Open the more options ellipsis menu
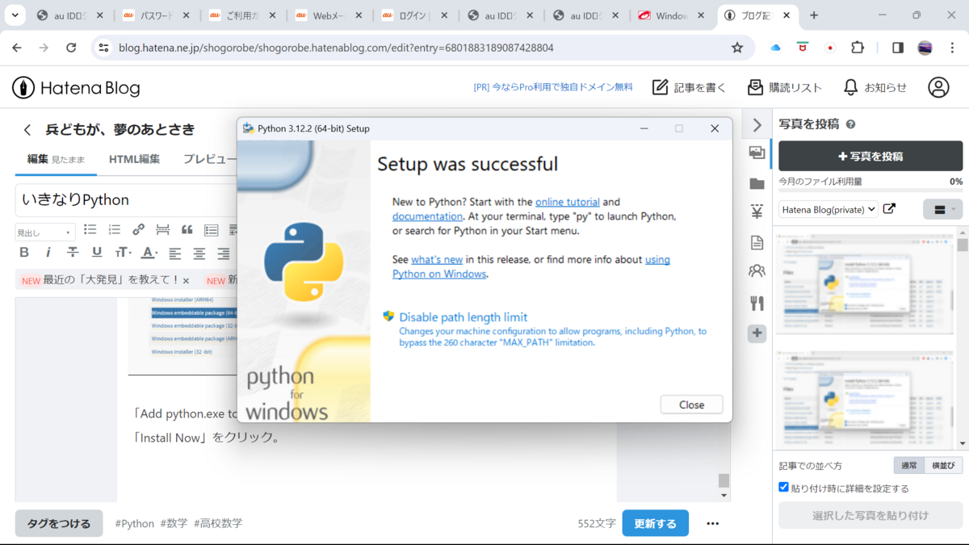969x545 pixels. point(712,523)
